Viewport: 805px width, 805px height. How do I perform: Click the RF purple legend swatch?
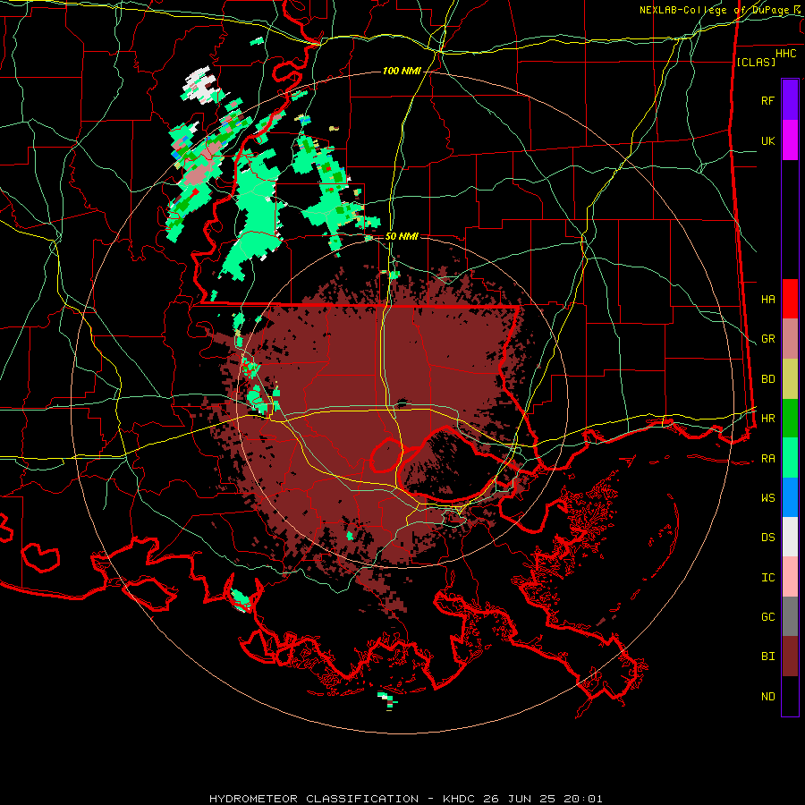(790, 100)
